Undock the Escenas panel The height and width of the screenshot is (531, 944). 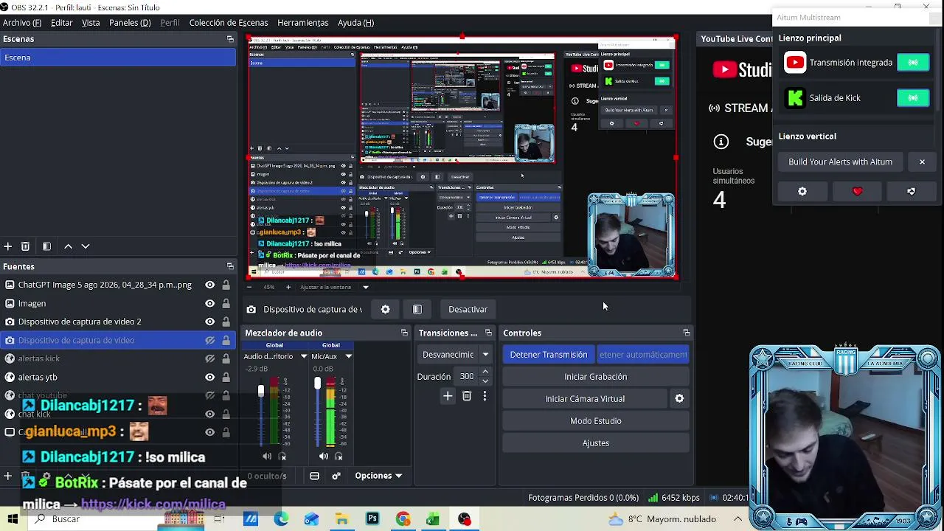tap(230, 39)
